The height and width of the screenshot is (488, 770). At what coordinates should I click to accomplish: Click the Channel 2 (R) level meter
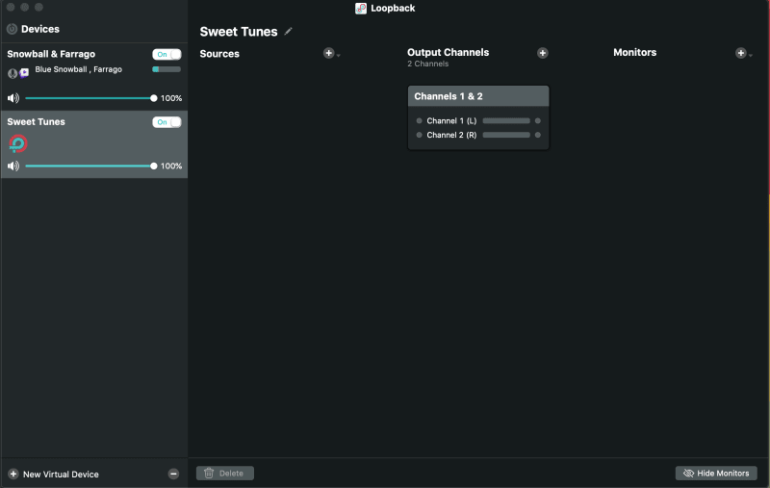click(506, 135)
